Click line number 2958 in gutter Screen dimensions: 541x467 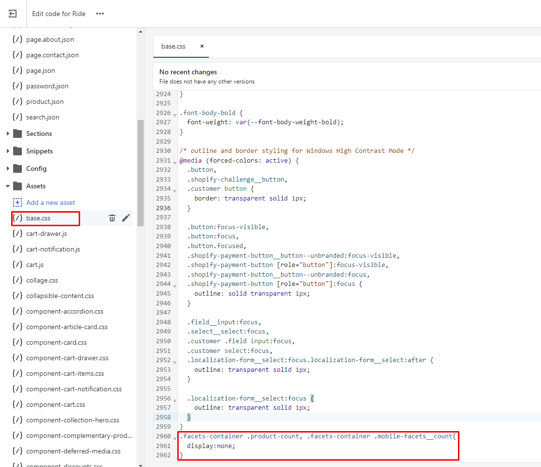click(x=163, y=417)
